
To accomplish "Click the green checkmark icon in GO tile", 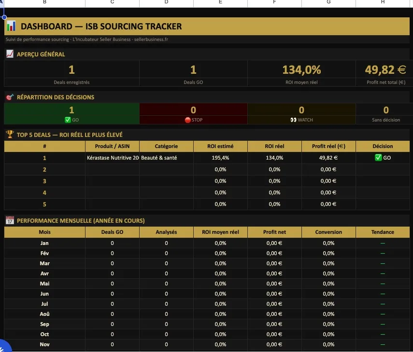I will click(x=68, y=120).
